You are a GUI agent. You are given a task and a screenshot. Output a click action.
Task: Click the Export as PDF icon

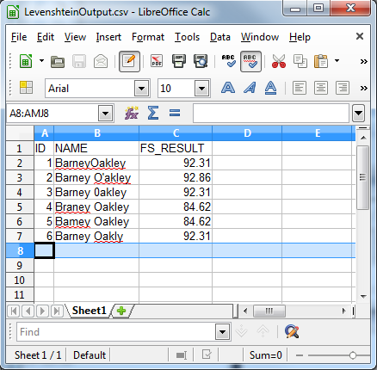pyautogui.click(x=157, y=61)
